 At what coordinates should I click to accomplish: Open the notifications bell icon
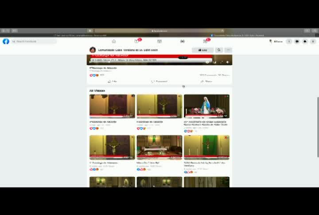click(305, 42)
